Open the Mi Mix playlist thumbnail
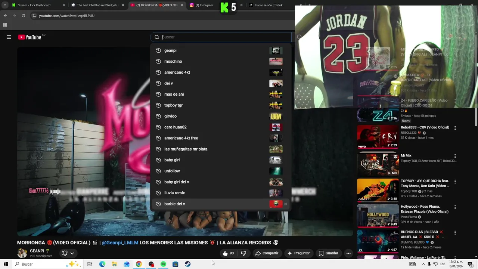Viewport: 478px width, 269px height. click(x=378, y=164)
